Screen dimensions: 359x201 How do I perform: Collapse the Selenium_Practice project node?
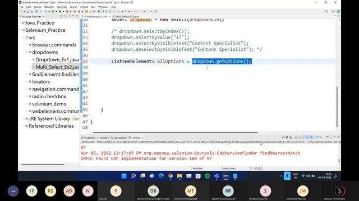pos(20,30)
